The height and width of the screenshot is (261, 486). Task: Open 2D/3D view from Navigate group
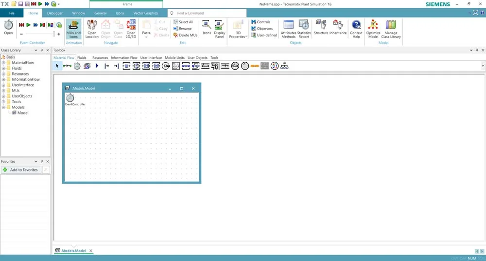131,29
